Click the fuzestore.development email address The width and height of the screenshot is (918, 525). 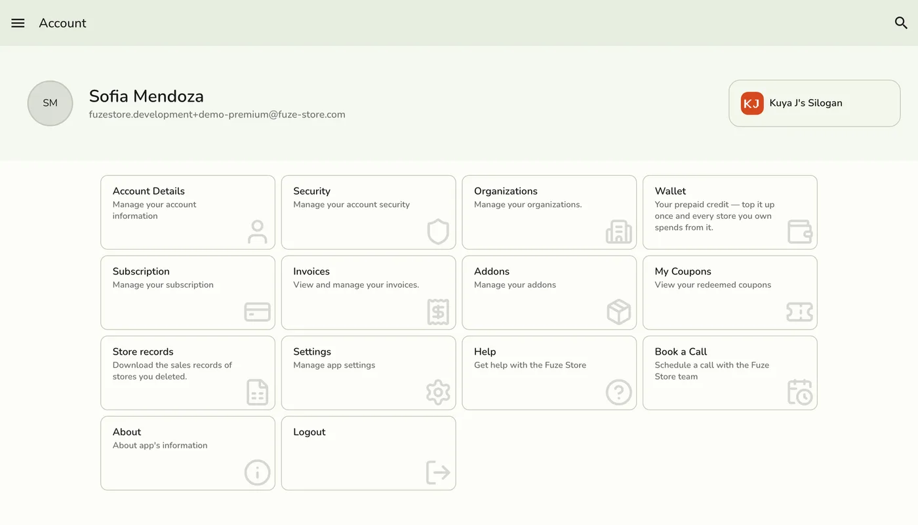(217, 115)
